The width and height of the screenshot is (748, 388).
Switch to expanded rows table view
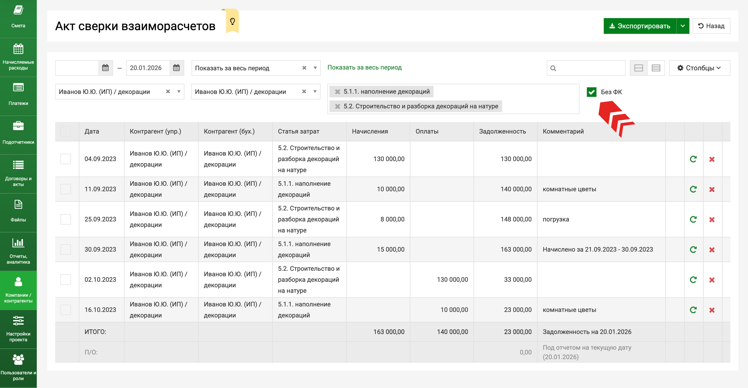tap(638, 68)
